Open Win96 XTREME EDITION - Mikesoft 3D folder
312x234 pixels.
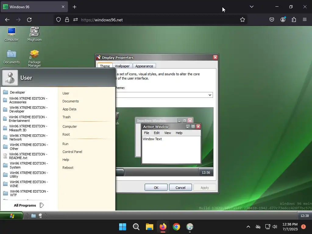[26, 128]
